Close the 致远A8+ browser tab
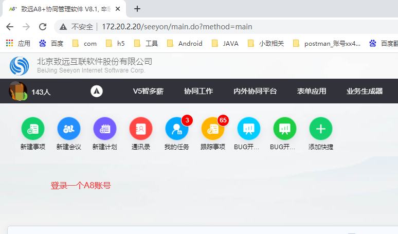This screenshot has width=398, height=234. [x=118, y=9]
